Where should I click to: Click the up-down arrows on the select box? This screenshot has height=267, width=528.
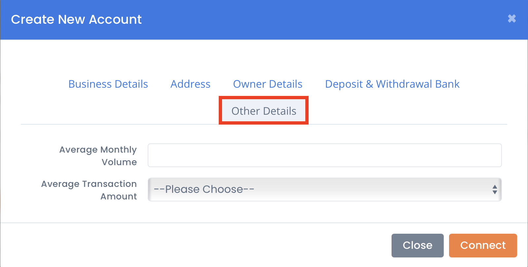(495, 190)
